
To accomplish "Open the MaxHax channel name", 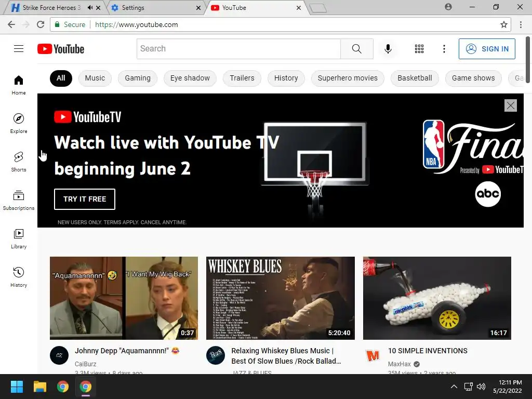I will pos(400,364).
